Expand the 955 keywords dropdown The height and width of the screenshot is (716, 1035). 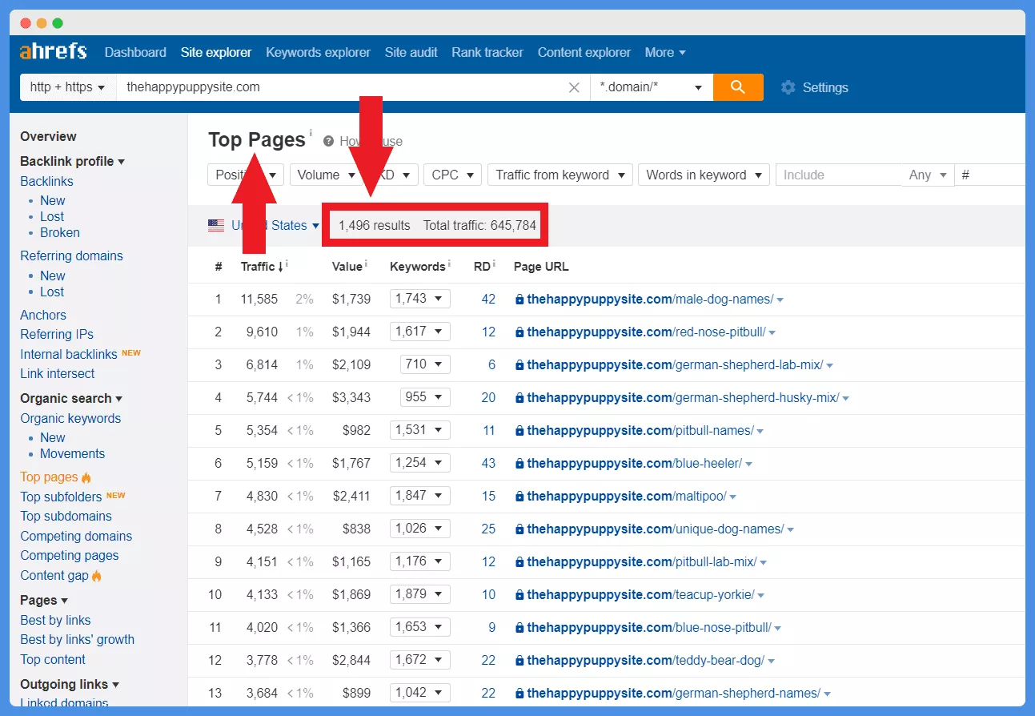click(425, 397)
